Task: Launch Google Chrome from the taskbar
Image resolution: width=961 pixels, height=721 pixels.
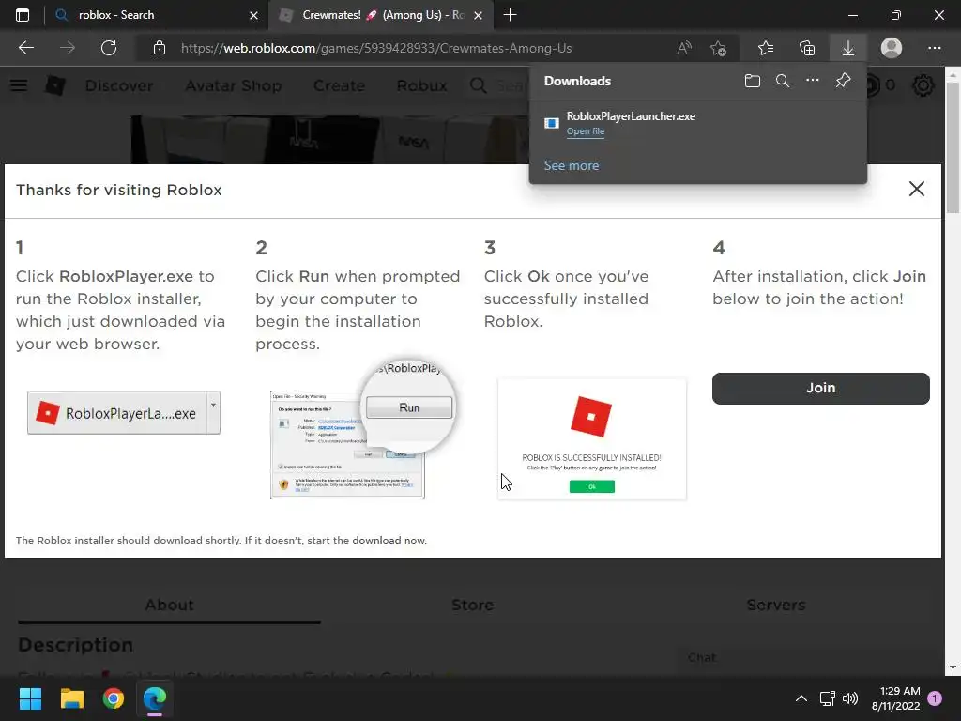Action: [114, 698]
